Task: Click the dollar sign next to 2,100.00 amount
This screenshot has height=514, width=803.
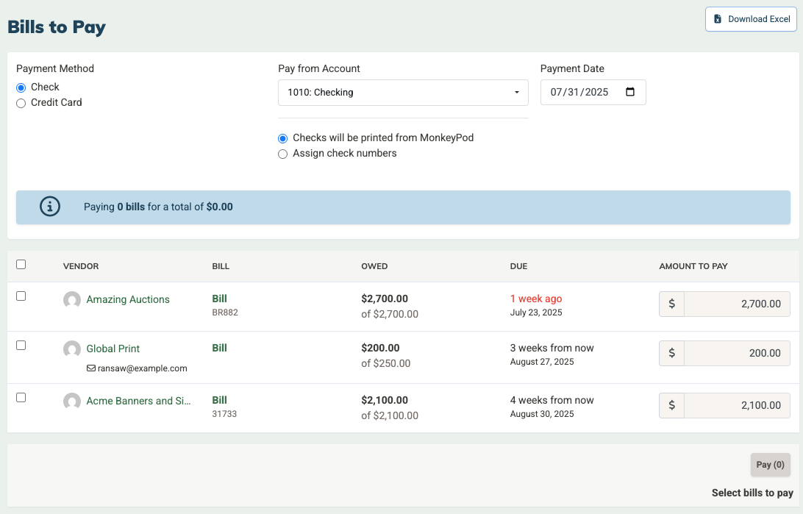Action: click(x=671, y=405)
